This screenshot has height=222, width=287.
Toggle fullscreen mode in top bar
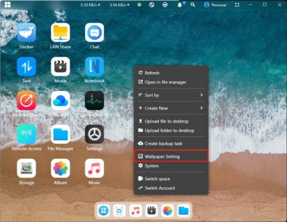(237, 5)
